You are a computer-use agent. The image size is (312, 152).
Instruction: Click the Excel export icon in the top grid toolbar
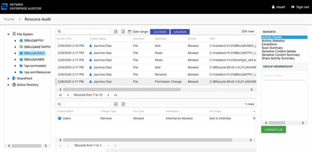(123, 32)
